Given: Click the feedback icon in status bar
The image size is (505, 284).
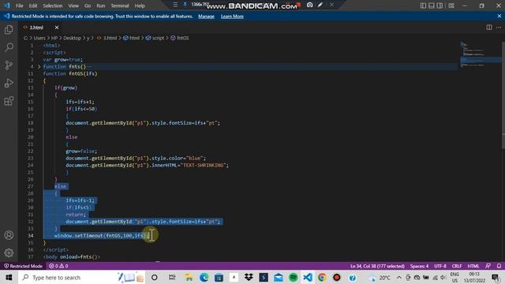Looking at the screenshot, I should [x=488, y=266].
